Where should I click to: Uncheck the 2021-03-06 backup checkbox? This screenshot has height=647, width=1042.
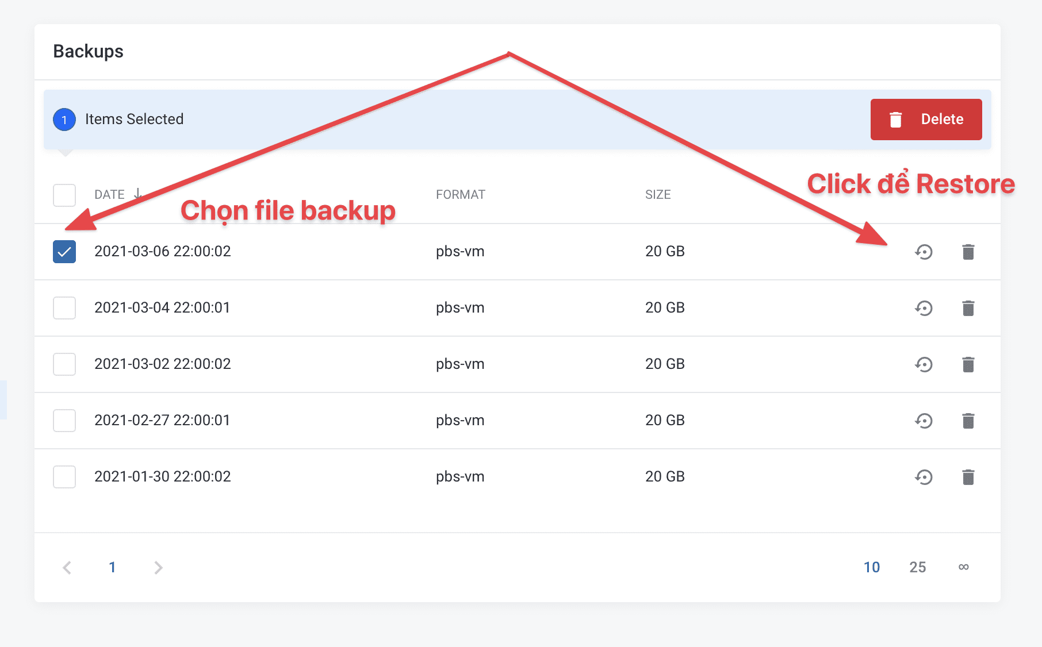(x=64, y=251)
